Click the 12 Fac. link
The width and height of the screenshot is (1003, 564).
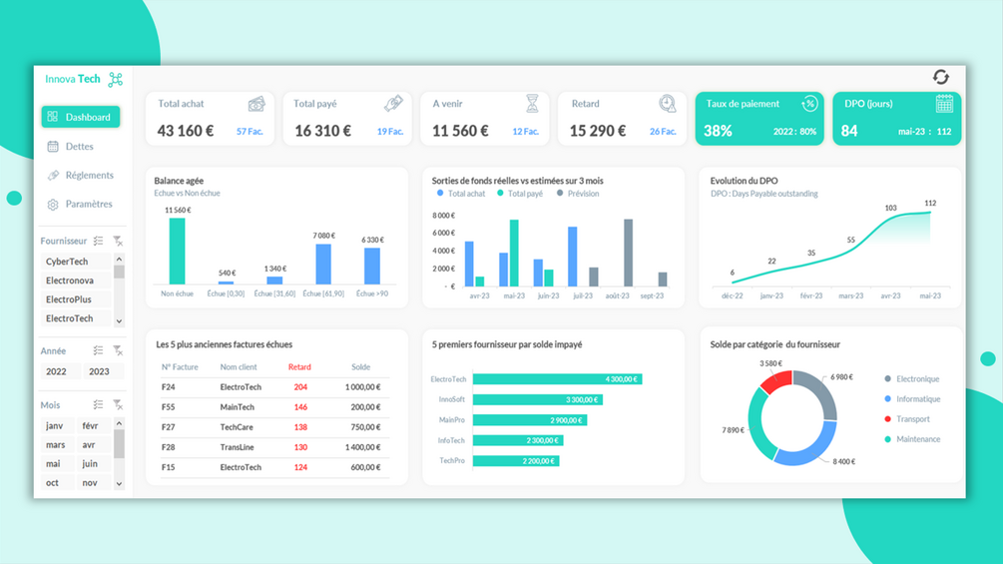(526, 132)
